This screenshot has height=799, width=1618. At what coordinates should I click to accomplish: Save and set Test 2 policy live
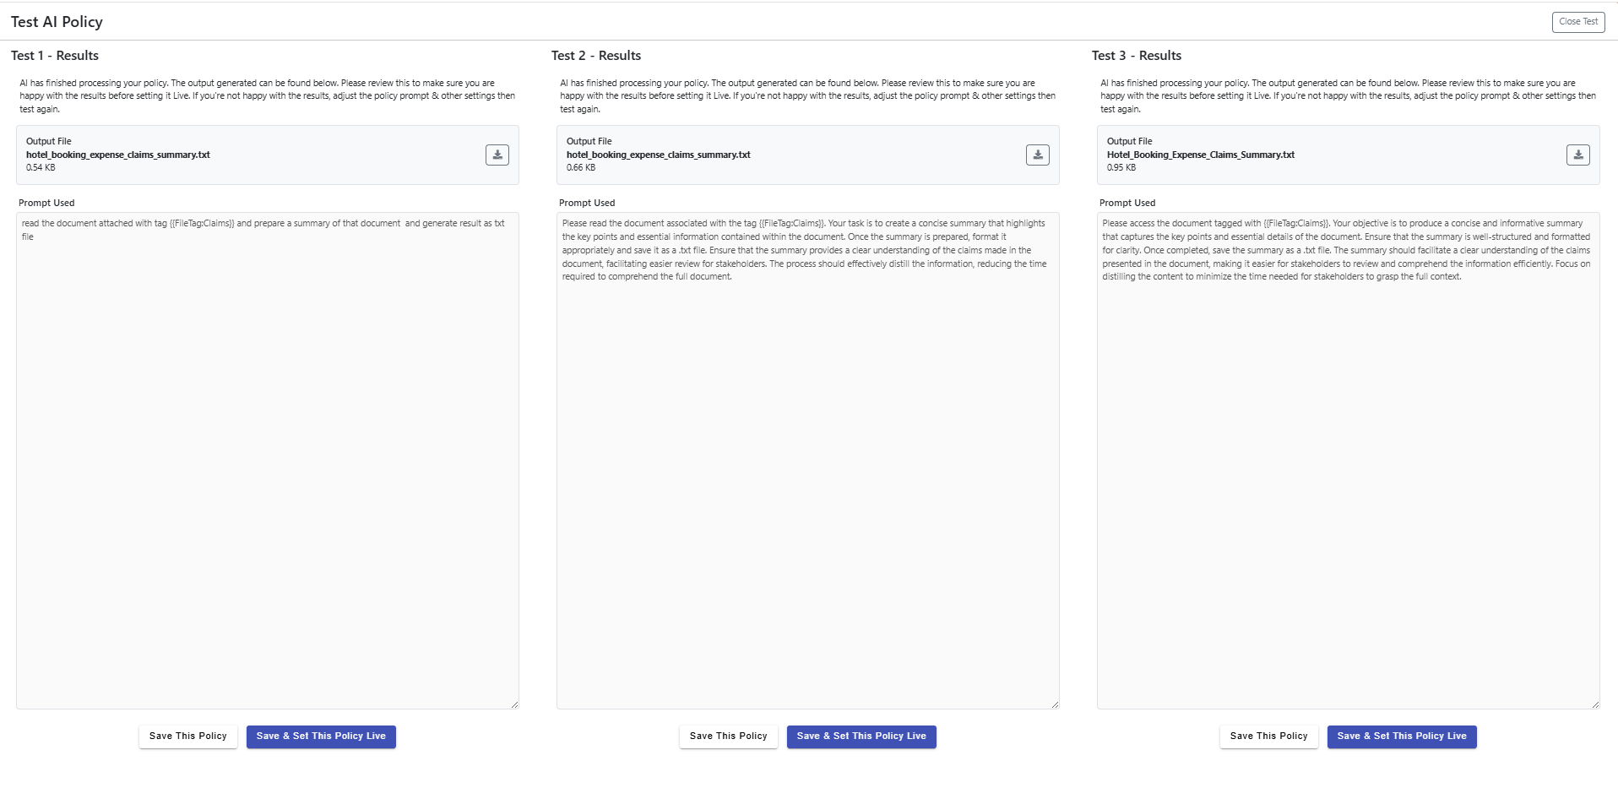(861, 736)
